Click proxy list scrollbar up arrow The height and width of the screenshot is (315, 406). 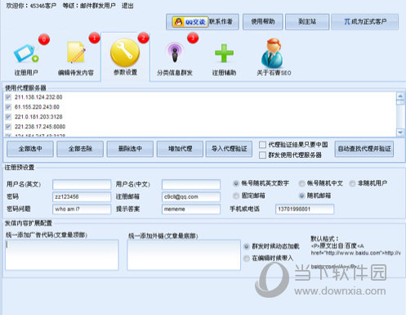400,96
